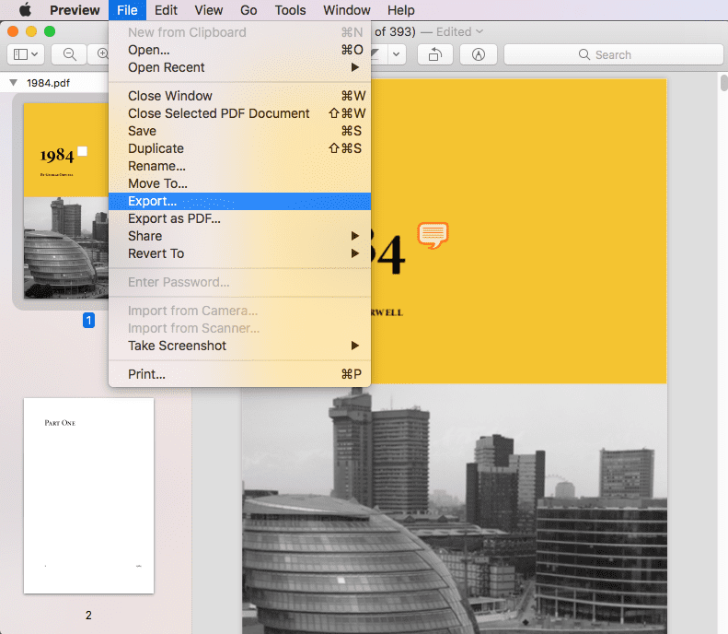This screenshot has width=728, height=634.
Task: Click the sidebar view toolbar button
Action: (24, 54)
